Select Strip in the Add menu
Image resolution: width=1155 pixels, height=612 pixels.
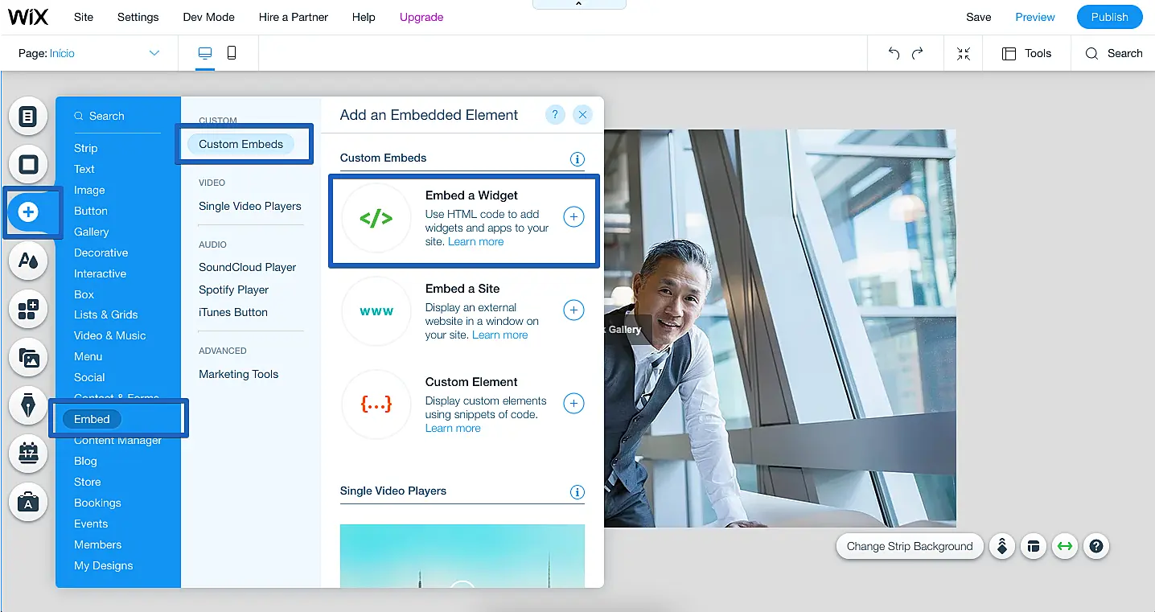click(x=86, y=148)
